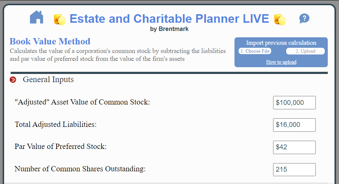339x184 pixels.
Task: Click the Common Shares Outstanding field showing 215
Action: click(294, 169)
